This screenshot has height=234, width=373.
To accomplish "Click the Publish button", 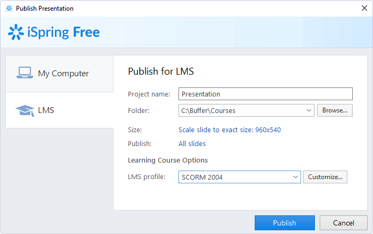I will (285, 223).
